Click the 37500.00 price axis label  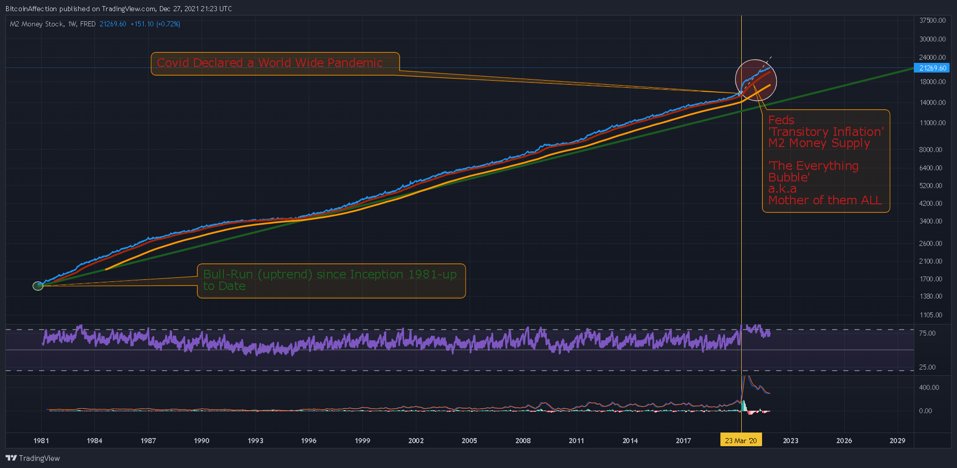(933, 20)
